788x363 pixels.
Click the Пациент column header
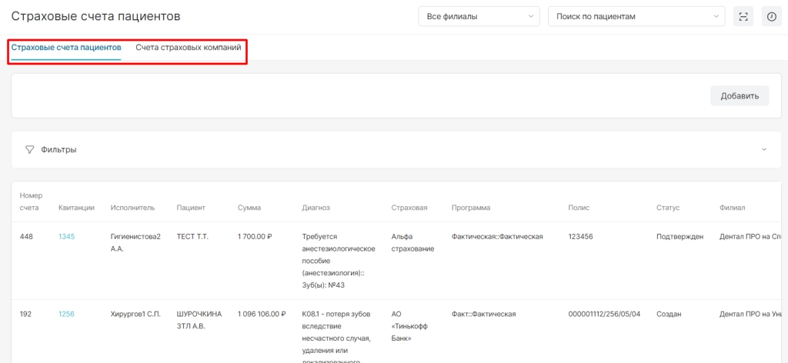pos(191,208)
